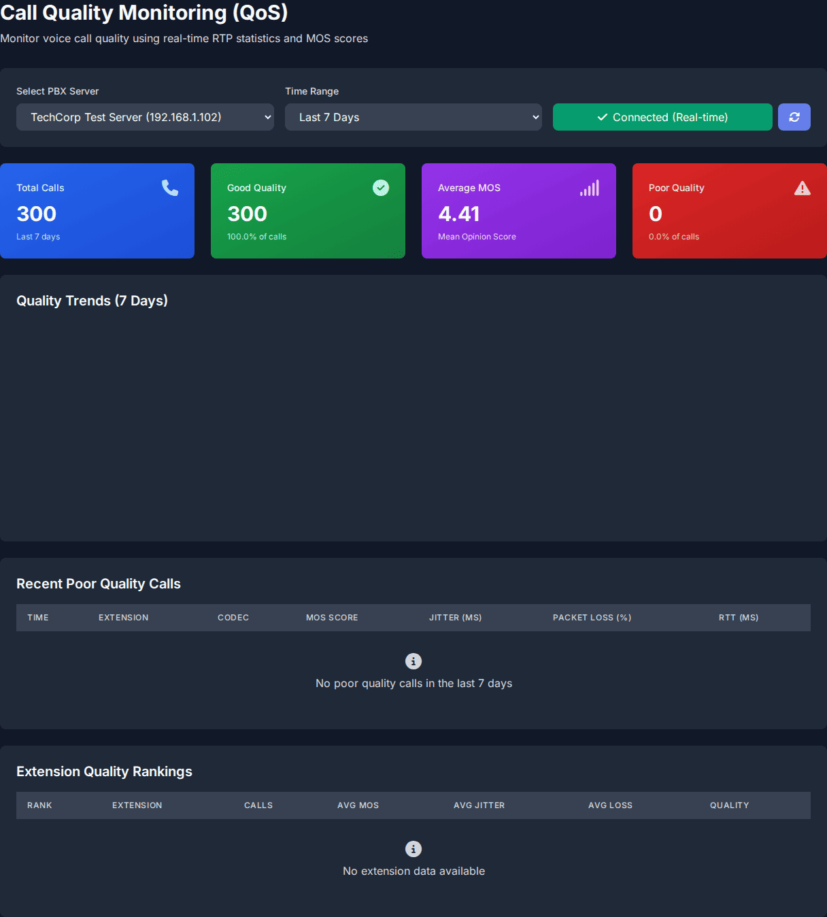Click the refresh icon next to Connected
Viewport: 827px width, 917px height.
[x=794, y=117]
